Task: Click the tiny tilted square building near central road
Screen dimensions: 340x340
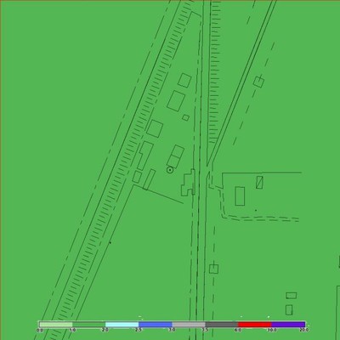Action: pyautogui.click(x=185, y=117)
